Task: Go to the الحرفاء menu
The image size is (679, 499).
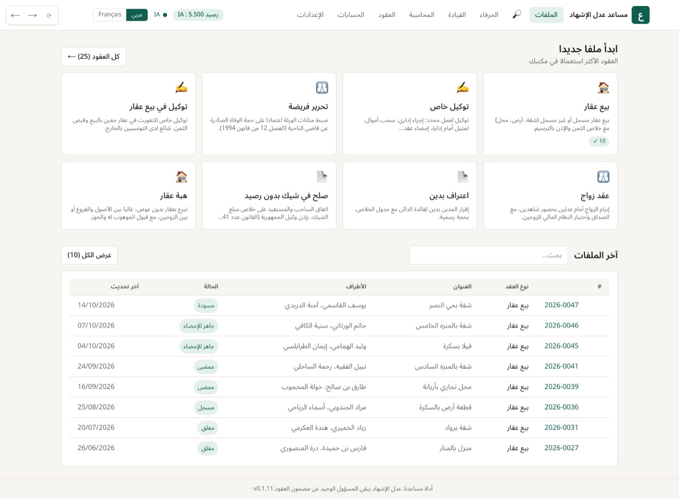Action: pos(489,15)
